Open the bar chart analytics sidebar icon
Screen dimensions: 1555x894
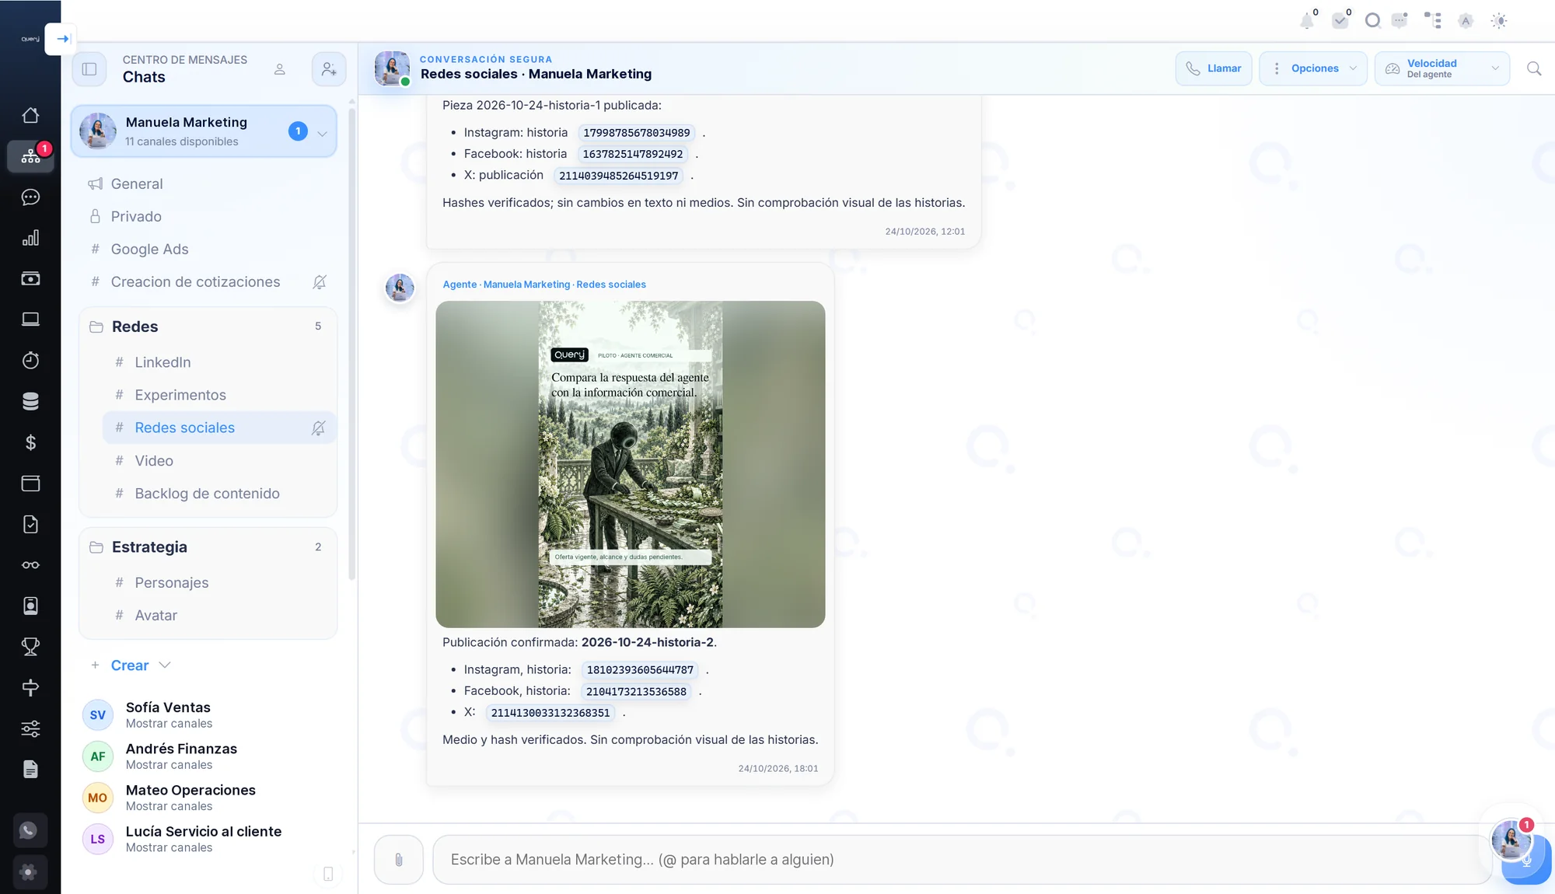[x=30, y=238]
